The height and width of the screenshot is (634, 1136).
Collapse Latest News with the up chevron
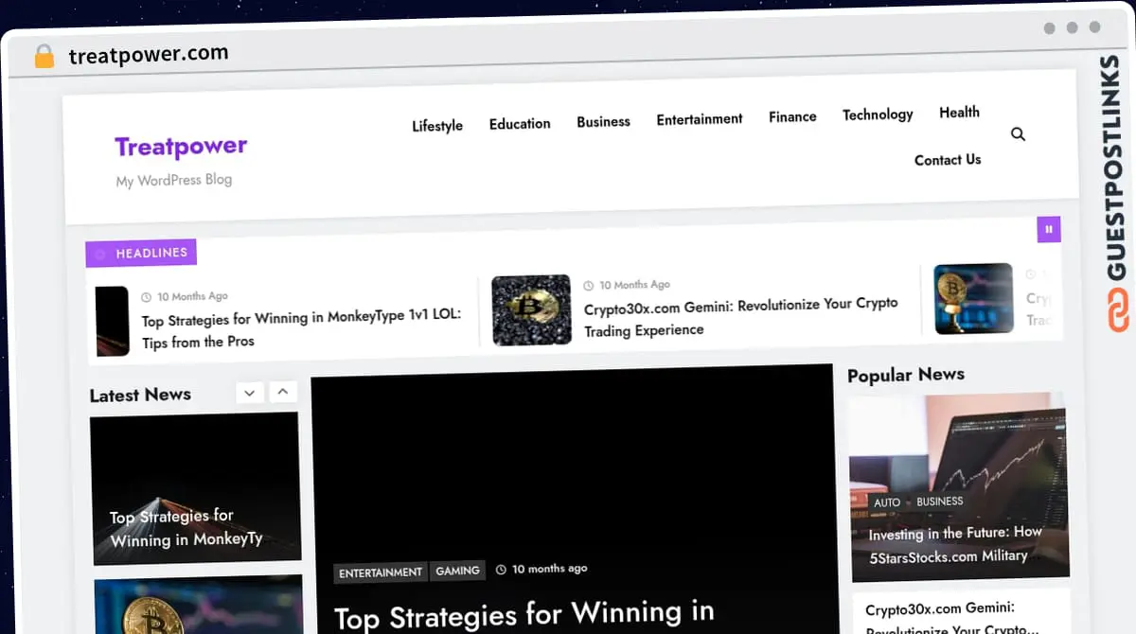pos(283,392)
